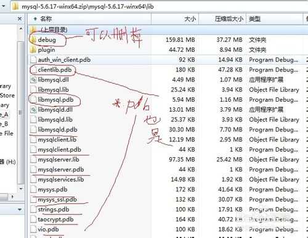Viewport: 308px width, 238px height.
Task: Select the Store item in left panel
Action: tap(7, 96)
